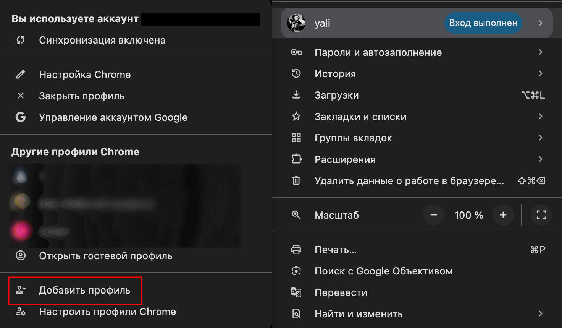Image resolution: width=562 pixels, height=328 pixels.
Task: Open Управление аккаунтом Google
Action: point(136,117)
